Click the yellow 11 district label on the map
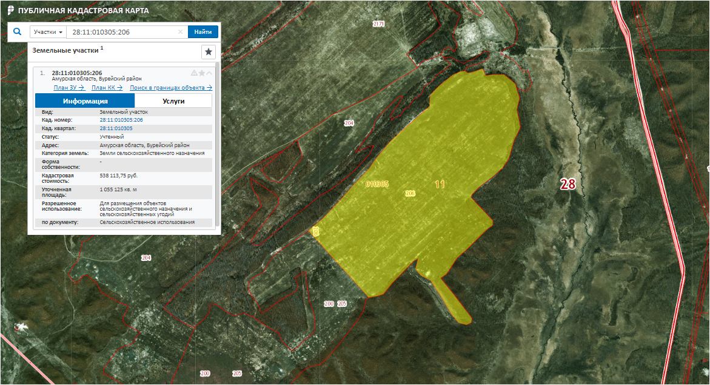 440,185
